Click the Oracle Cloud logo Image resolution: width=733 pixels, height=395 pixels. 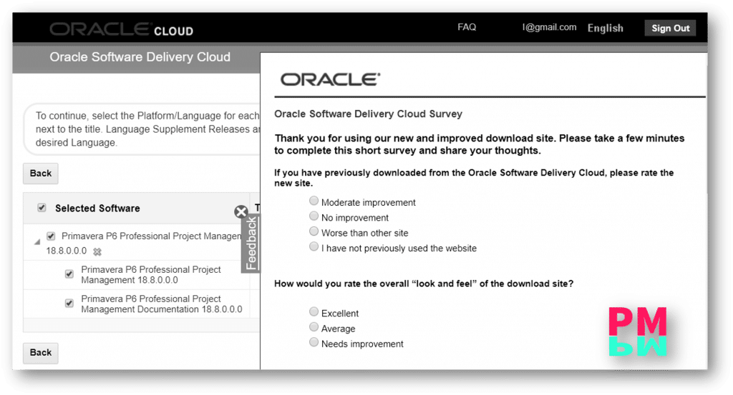coord(121,29)
